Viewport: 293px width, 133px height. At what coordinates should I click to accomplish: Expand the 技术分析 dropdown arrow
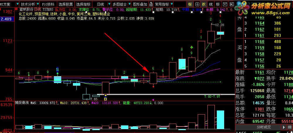[x=38, y=4]
